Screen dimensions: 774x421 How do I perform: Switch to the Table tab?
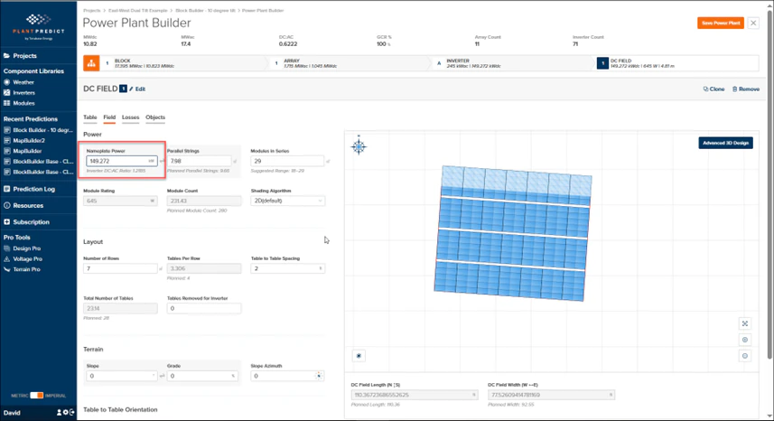coord(89,117)
